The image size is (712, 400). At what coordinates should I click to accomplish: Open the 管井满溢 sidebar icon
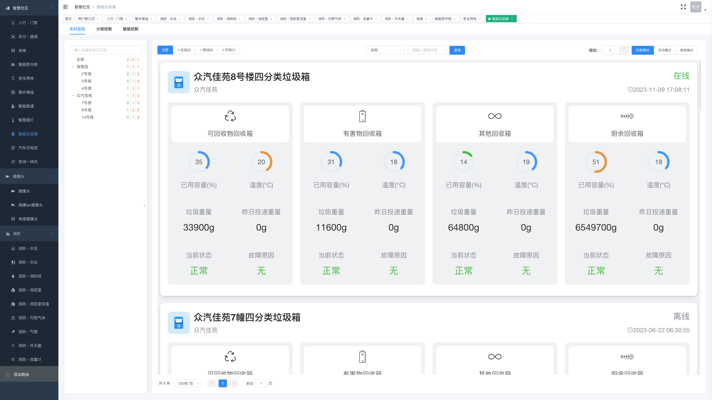click(13, 92)
